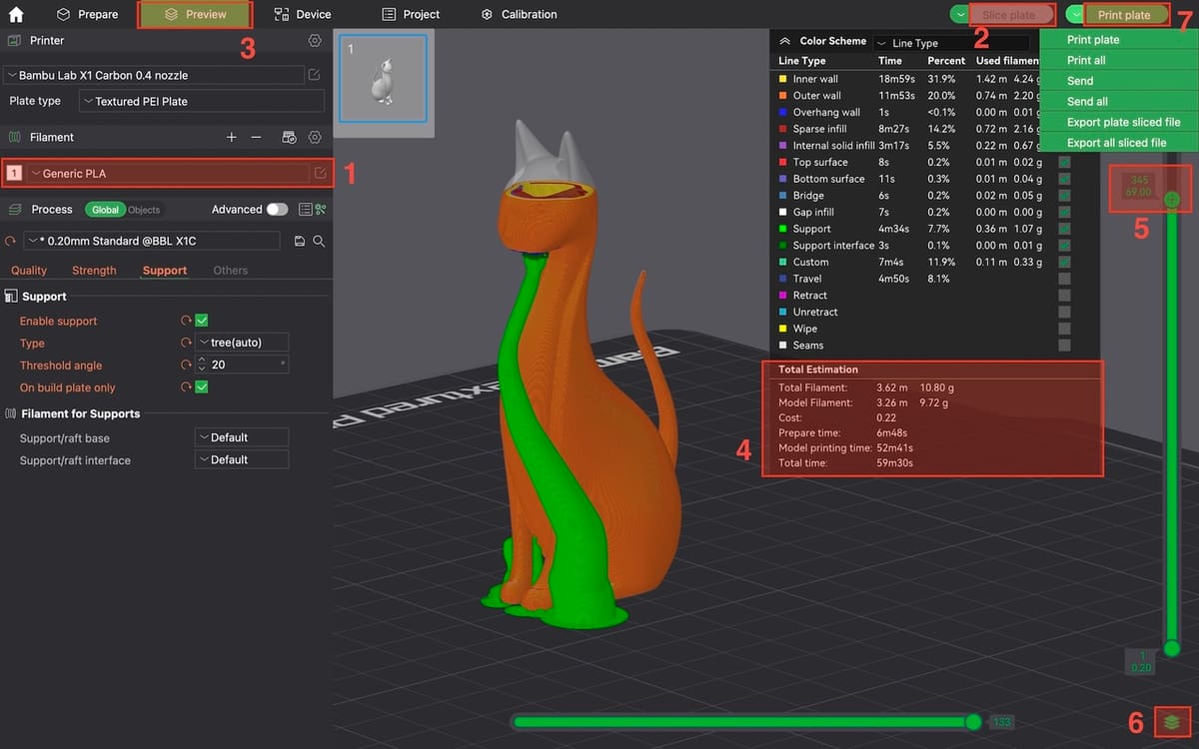Image resolution: width=1199 pixels, height=749 pixels.
Task: Click the Home icon in top bar
Action: [16, 14]
